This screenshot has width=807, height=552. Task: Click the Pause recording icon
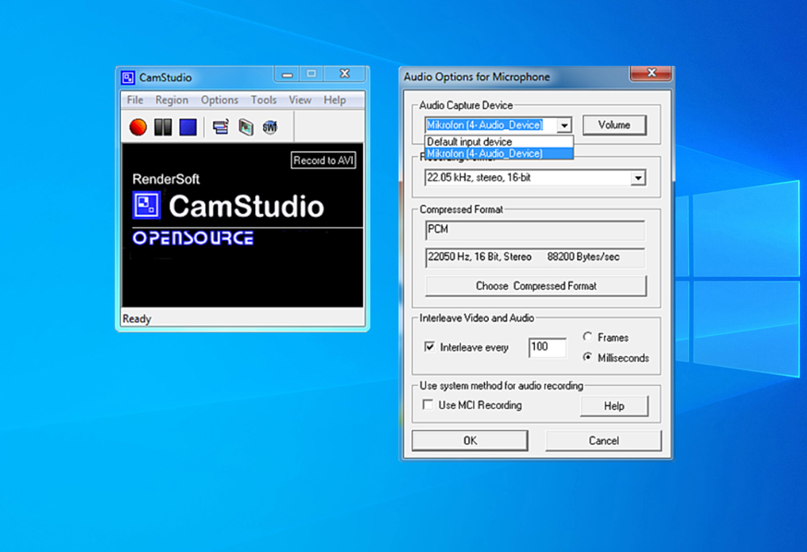pos(163,127)
